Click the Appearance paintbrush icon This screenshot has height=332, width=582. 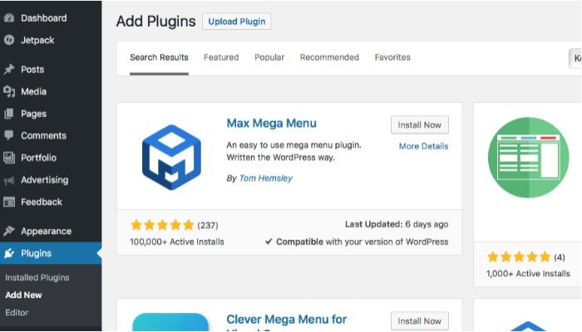pyautogui.click(x=9, y=232)
